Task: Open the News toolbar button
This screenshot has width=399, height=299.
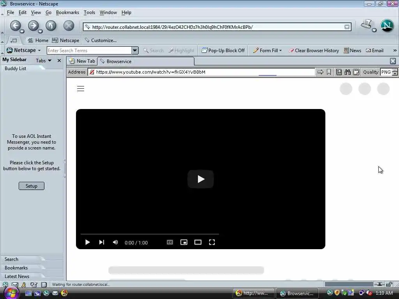Action: (x=352, y=51)
